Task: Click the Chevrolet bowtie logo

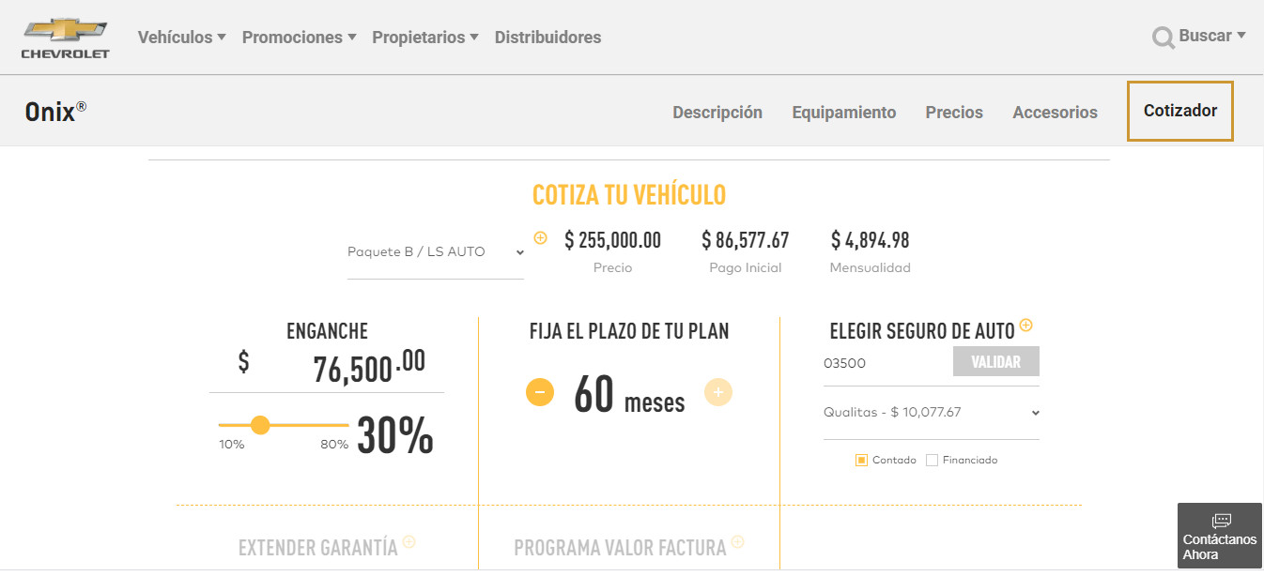Action: click(65, 30)
